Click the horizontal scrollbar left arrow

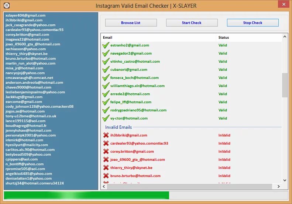[x=104, y=186]
